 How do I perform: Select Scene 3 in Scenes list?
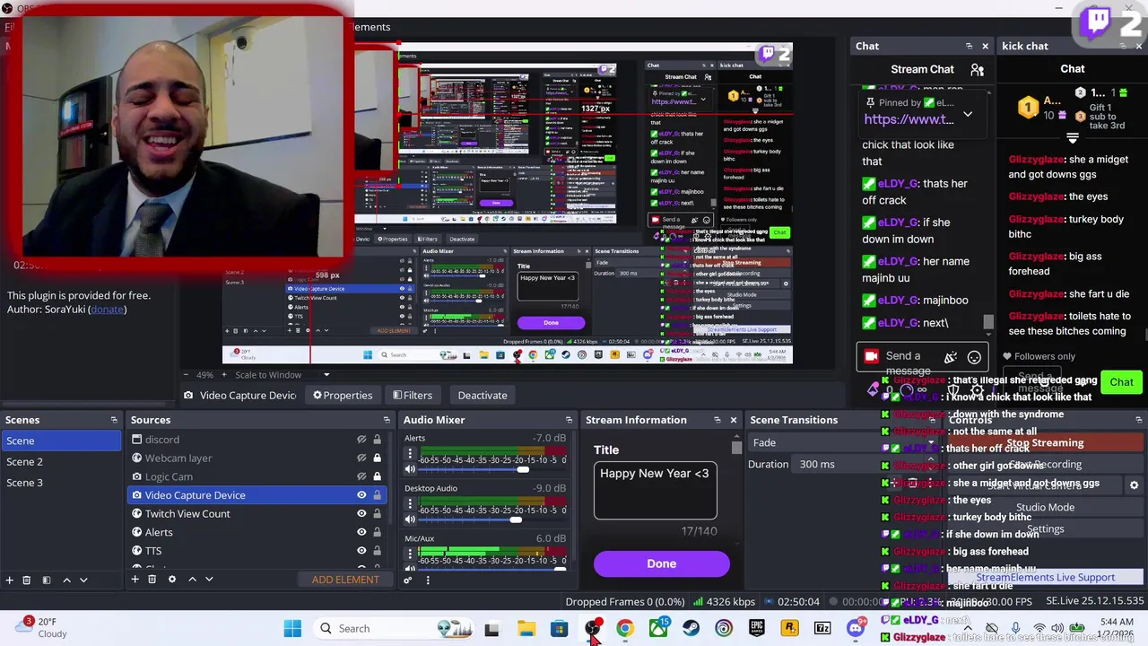(61, 483)
